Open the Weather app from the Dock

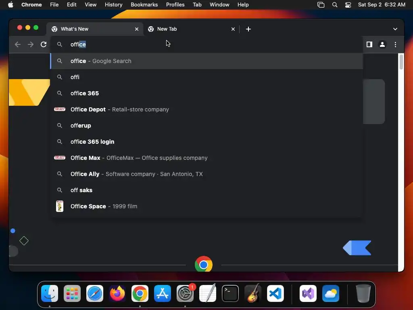tap(331, 293)
